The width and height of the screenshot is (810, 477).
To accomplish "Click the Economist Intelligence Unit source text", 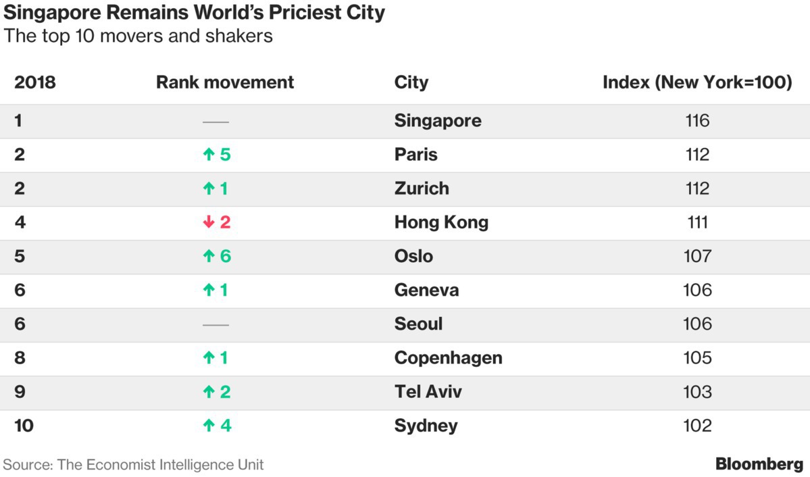I will click(133, 465).
